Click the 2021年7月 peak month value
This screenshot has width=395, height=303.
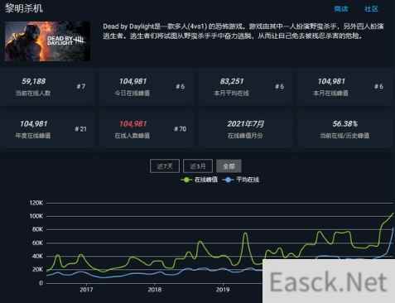[245, 124]
